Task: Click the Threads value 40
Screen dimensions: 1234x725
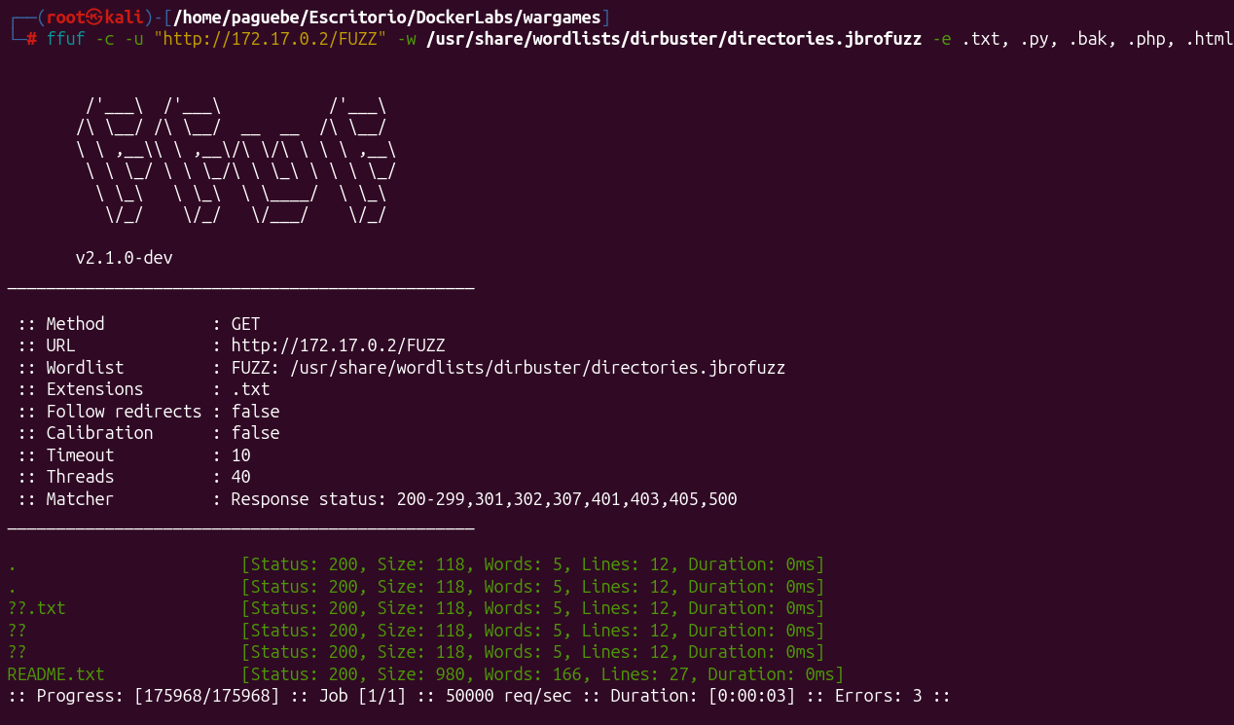Action: click(240, 477)
